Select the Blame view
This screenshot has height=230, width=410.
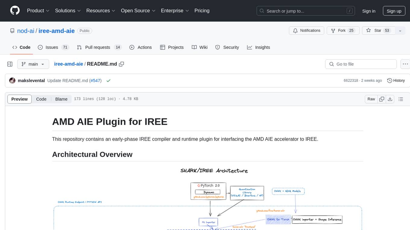pyautogui.click(x=61, y=99)
